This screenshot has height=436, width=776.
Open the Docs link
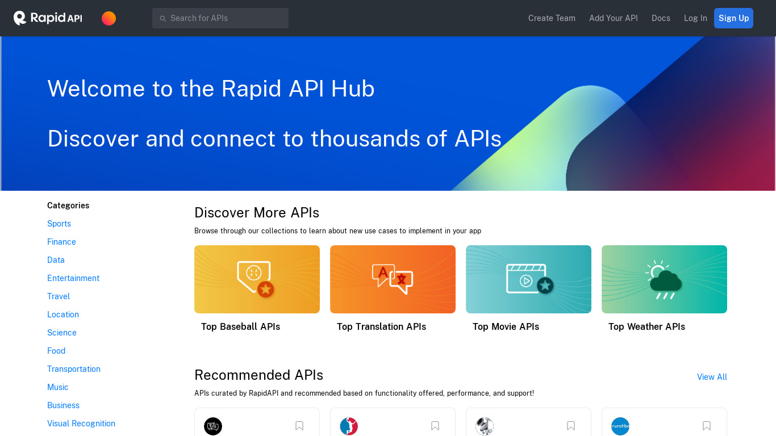click(661, 18)
